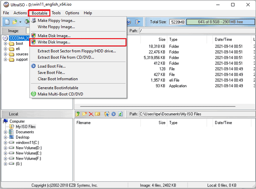
Task: Click the Refresh icon in Local toolbar
Action: 120,114
